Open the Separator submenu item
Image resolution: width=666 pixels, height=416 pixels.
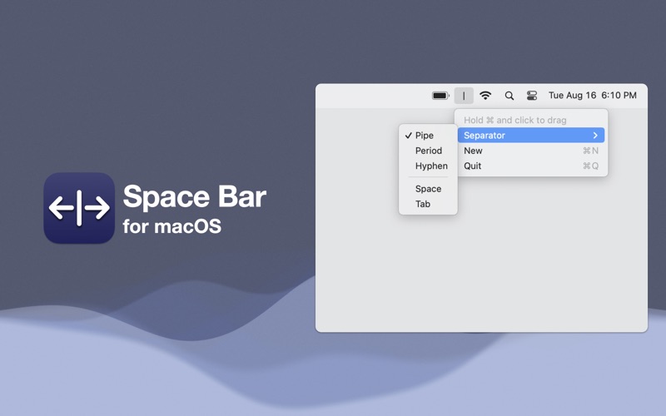tap(531, 136)
